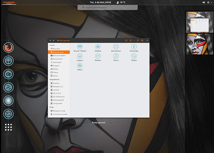214x153 pixels.
Task: Go back using the Files back arrow
Action: click(50, 41)
